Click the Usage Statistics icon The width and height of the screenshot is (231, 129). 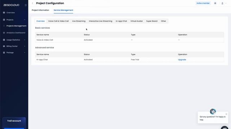point(4,40)
